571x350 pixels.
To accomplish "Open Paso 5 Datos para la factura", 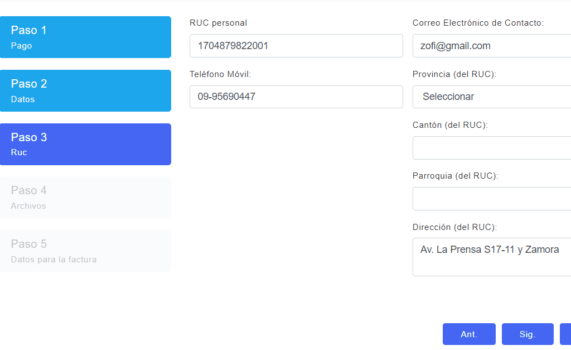I will point(85,251).
